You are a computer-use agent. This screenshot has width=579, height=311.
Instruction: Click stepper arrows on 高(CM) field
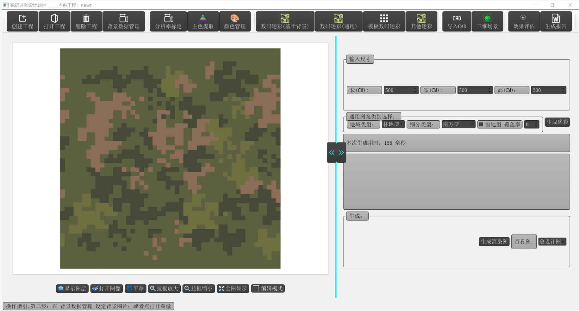click(x=563, y=90)
